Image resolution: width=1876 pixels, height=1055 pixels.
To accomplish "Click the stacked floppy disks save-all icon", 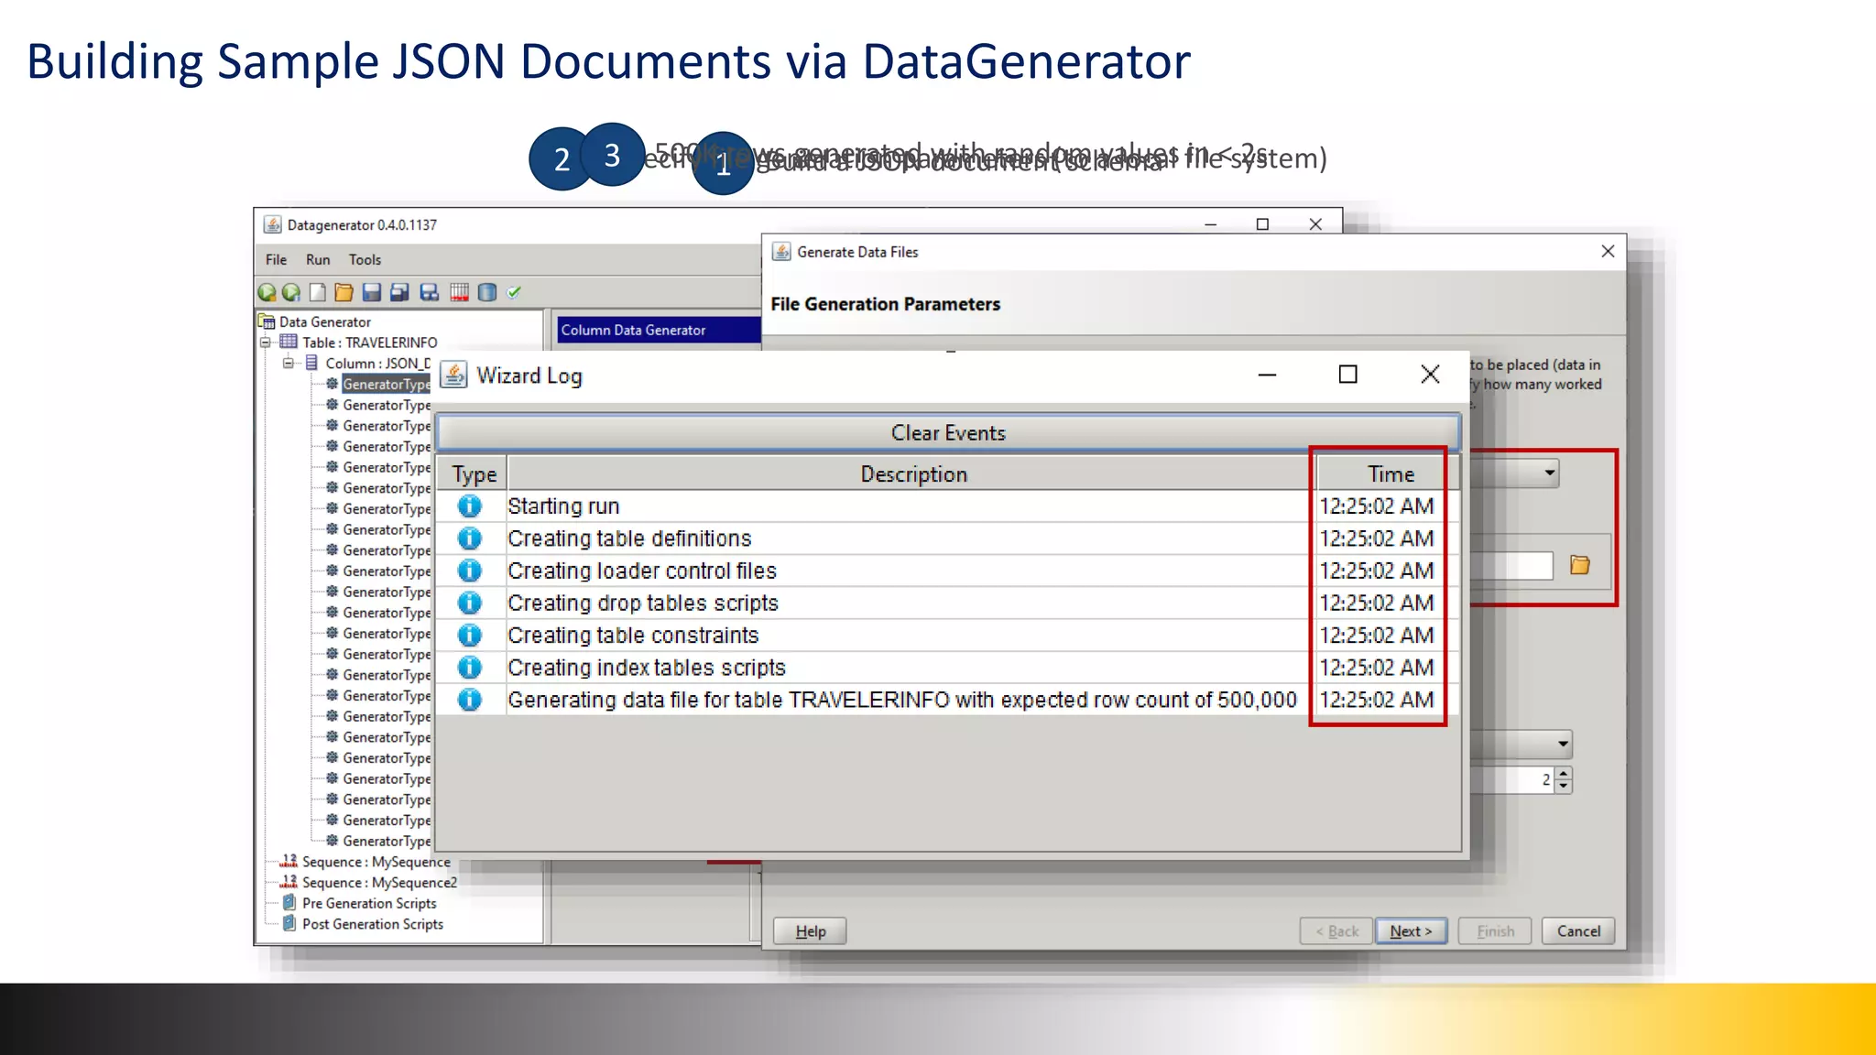I will (x=399, y=292).
